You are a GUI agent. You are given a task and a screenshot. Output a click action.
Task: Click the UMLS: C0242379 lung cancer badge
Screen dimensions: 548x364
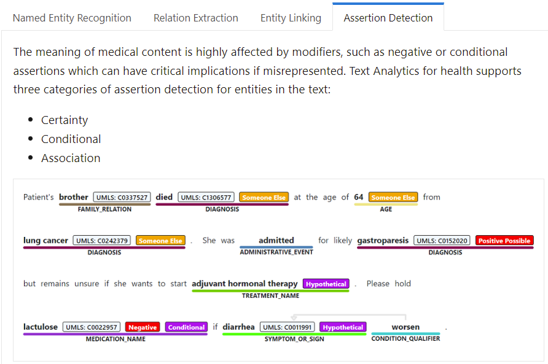(102, 241)
